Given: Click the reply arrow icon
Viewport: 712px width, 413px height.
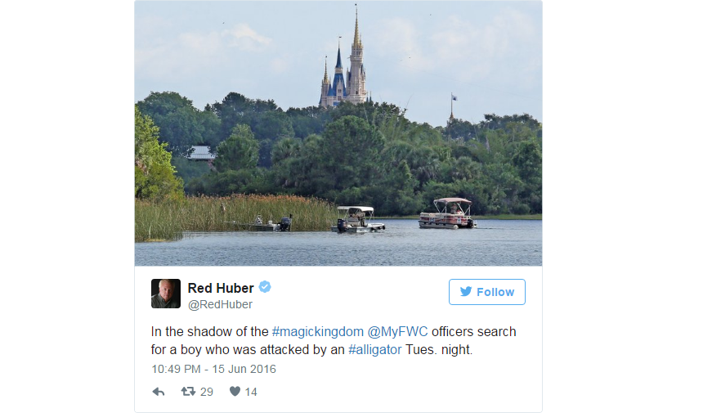Looking at the screenshot, I should 158,392.
